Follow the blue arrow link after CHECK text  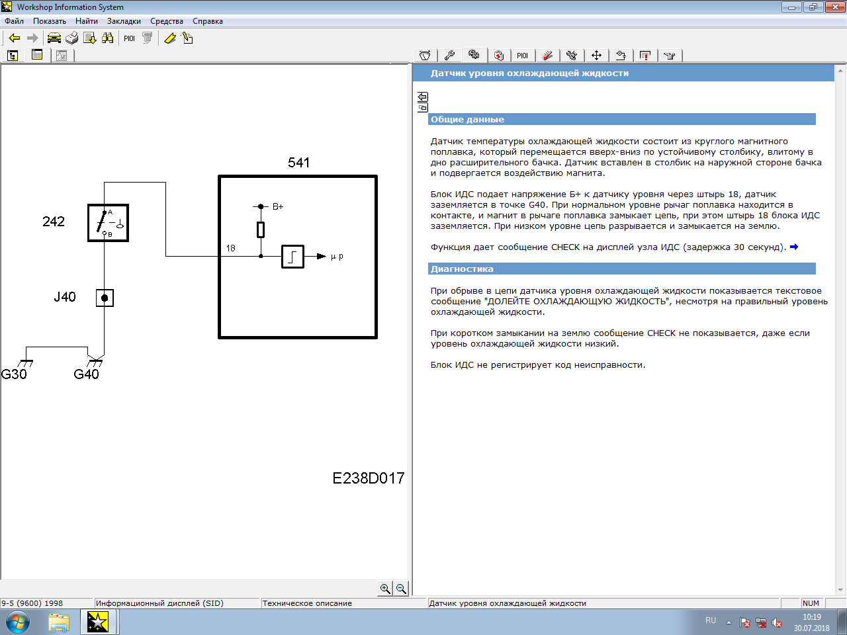click(x=794, y=247)
